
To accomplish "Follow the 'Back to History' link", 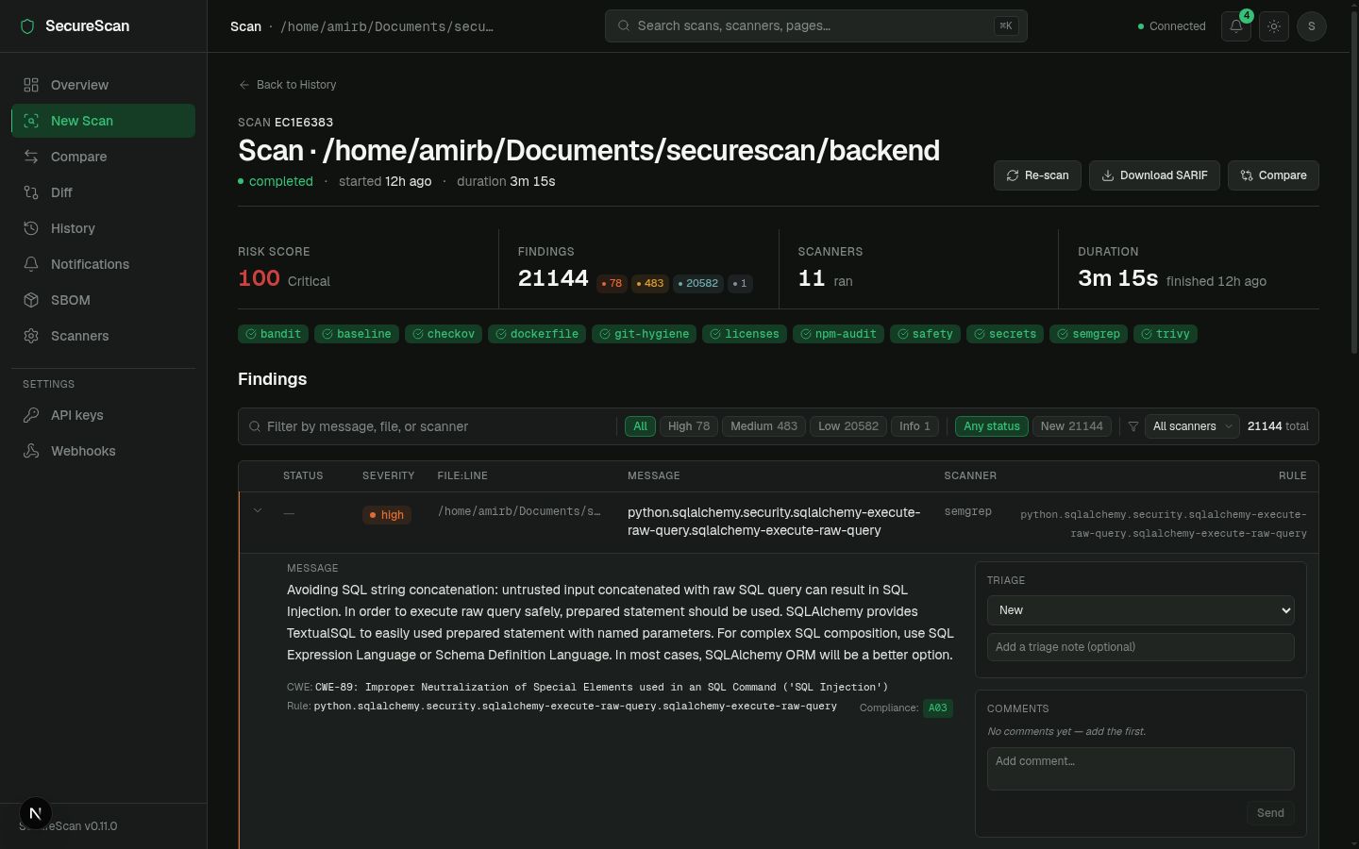I will pyautogui.click(x=287, y=85).
